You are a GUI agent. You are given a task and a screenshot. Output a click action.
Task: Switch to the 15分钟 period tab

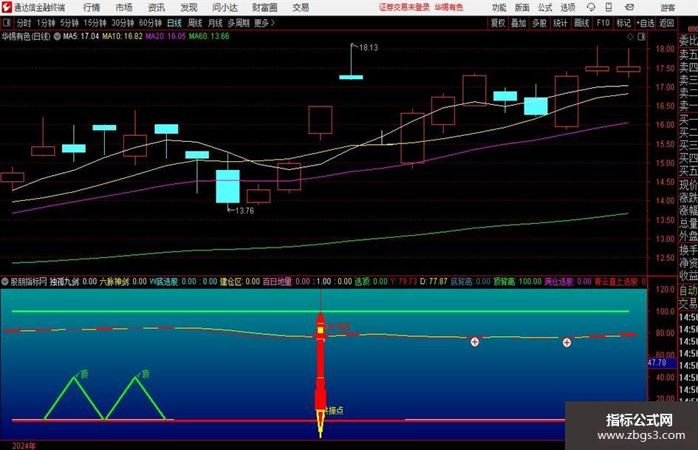95,23
